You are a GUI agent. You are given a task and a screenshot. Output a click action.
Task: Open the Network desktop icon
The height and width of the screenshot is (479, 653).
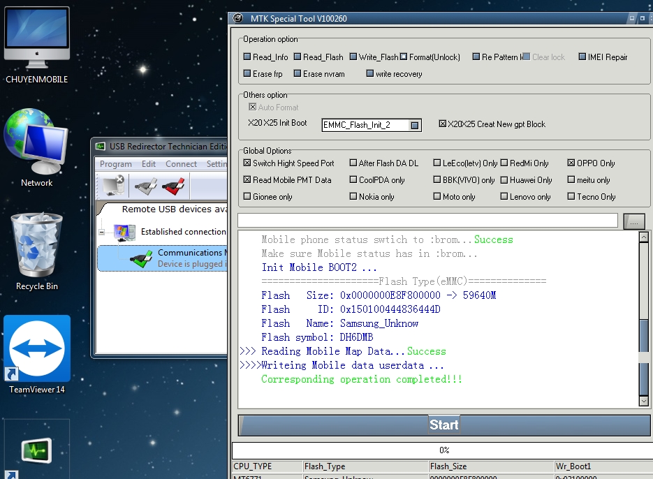pyautogui.click(x=36, y=148)
